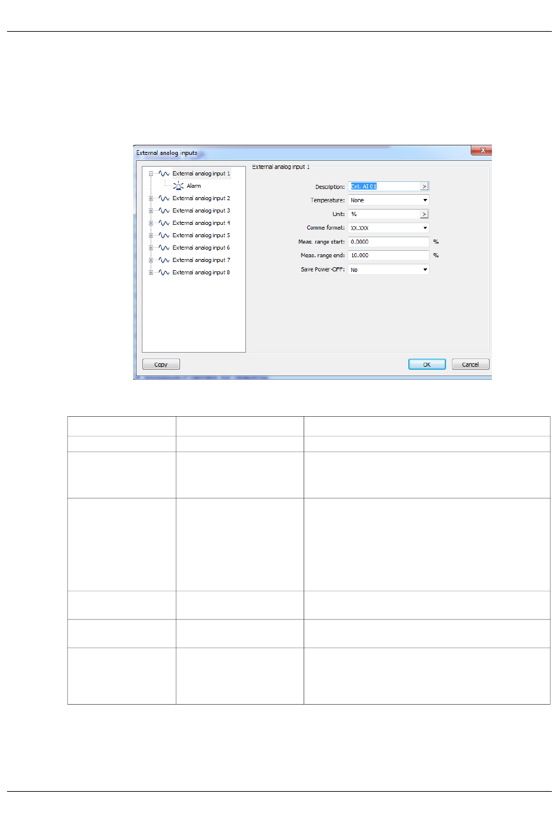Image resolution: width=559 pixels, height=823 pixels.
Task: Confirm with the OK button
Action: point(427,364)
